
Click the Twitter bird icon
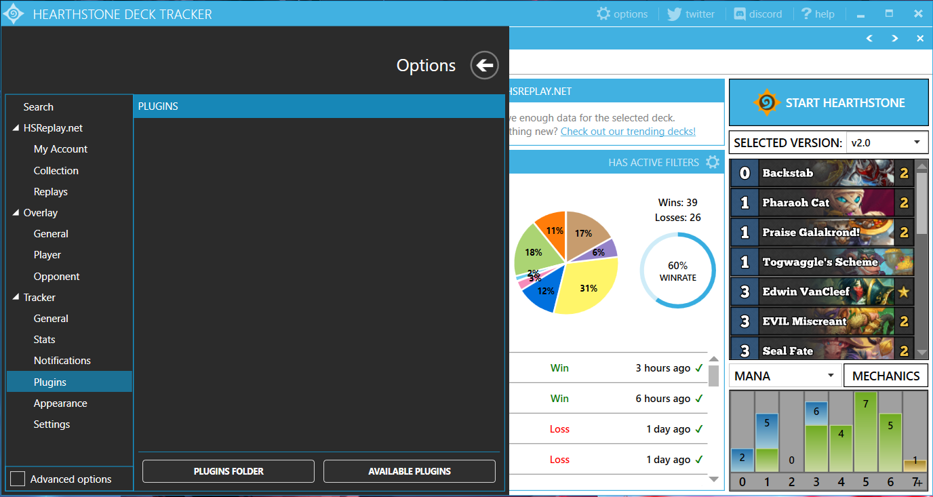(x=674, y=14)
